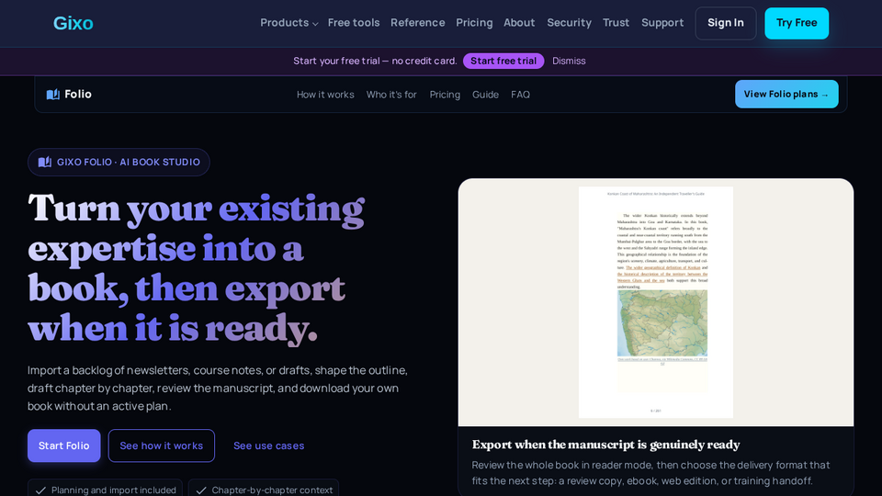
Task: Click the Gixo logo
Action: 73,23
